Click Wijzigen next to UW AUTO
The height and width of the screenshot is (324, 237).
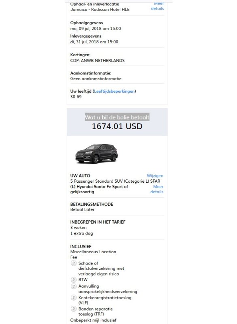[x=155, y=176]
